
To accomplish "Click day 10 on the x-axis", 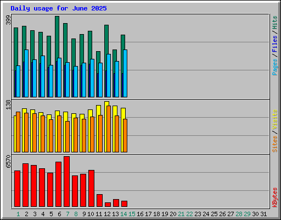I will click(91, 214).
